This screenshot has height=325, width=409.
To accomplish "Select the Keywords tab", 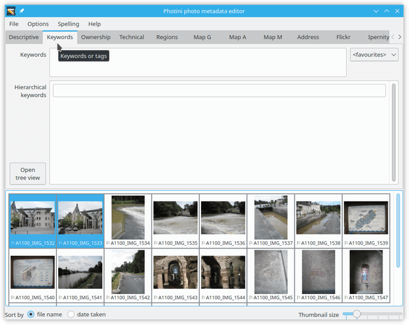I will tap(60, 37).
